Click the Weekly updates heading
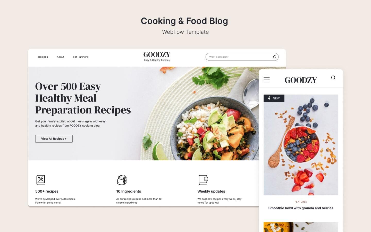 tap(211, 191)
